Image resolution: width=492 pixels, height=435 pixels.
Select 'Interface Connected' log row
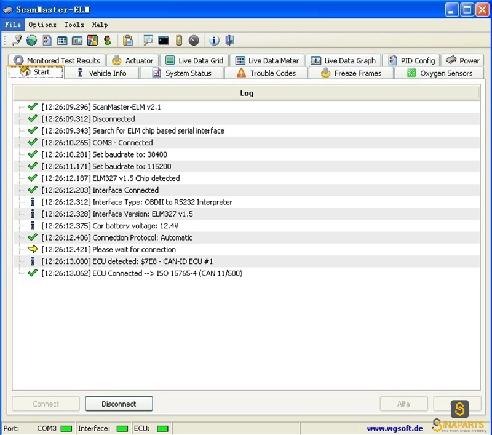click(247, 190)
